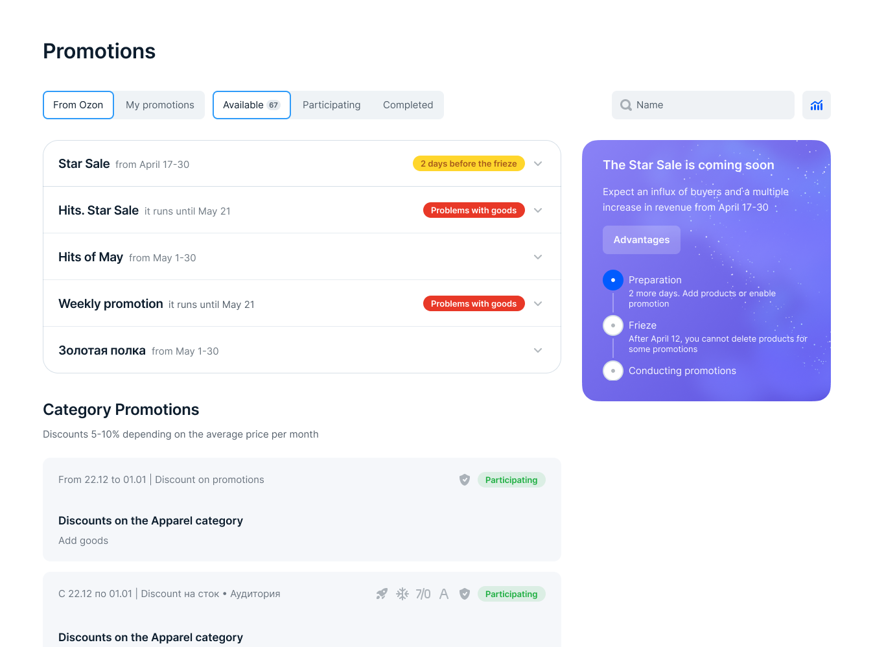Expand the Star Sale row chevron
Screen dimensions: 873x647
pos(538,164)
